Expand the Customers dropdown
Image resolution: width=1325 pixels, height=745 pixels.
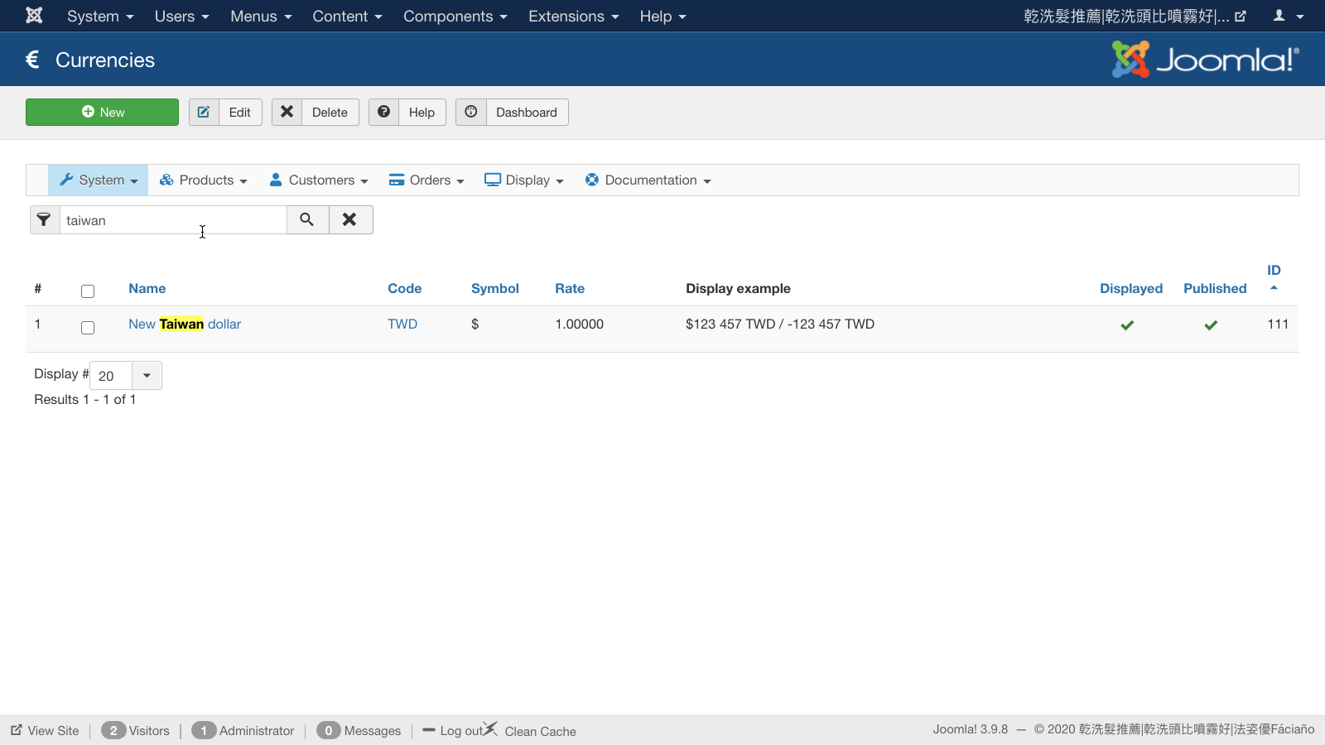click(x=319, y=180)
